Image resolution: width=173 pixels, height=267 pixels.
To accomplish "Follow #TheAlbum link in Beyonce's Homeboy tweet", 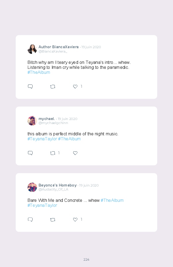I will [x=112, y=200].
